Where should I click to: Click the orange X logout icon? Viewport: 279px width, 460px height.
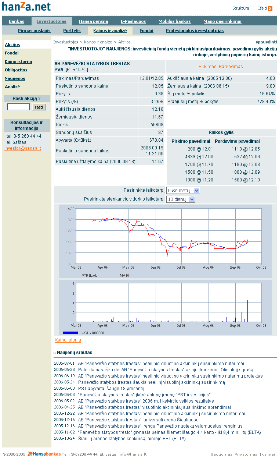coord(270,8)
